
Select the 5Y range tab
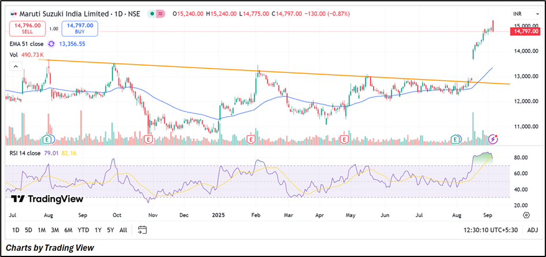click(110, 230)
